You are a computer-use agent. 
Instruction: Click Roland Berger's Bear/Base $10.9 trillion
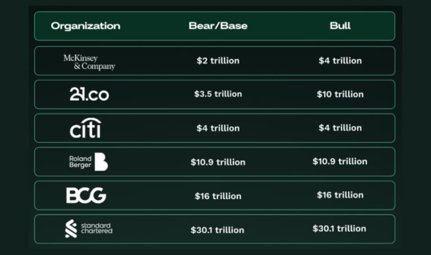coord(218,162)
